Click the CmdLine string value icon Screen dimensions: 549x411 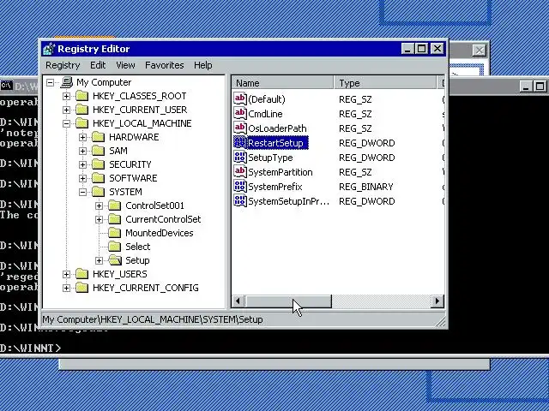[240, 114]
